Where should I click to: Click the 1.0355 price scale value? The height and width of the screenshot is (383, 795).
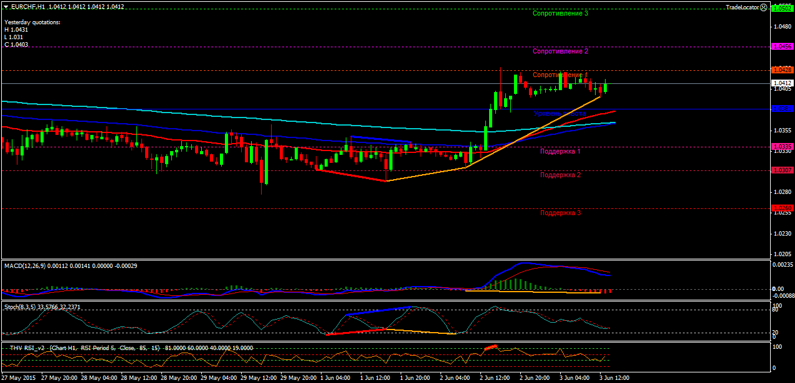[x=782, y=131]
